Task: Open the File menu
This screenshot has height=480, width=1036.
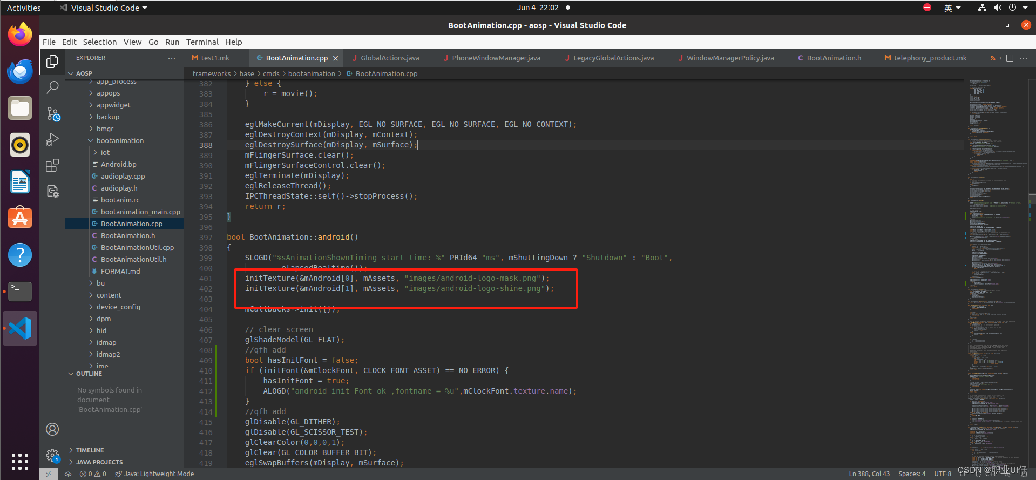Action: [49, 42]
